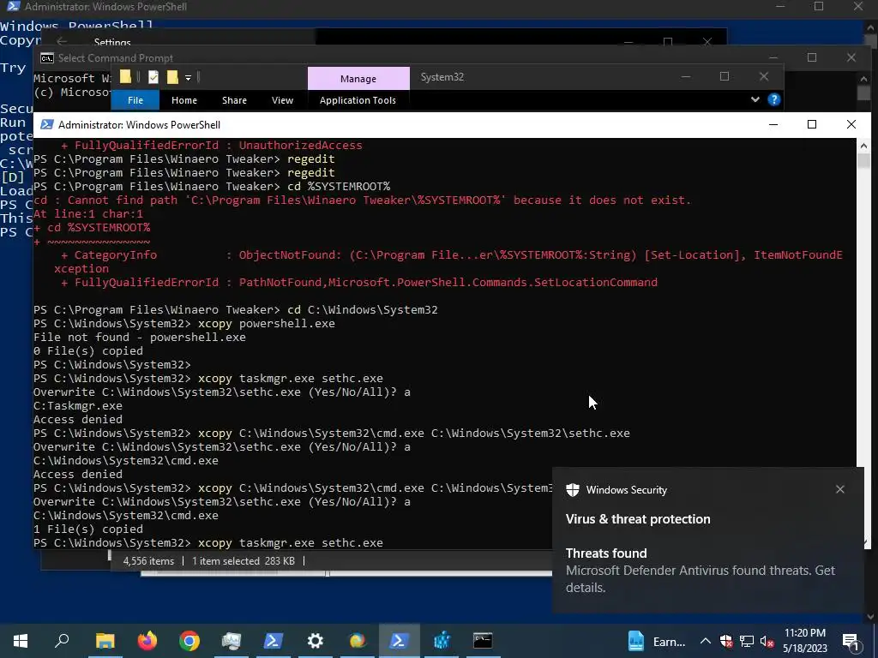Expand the Explorer ribbon chevron

point(755,99)
